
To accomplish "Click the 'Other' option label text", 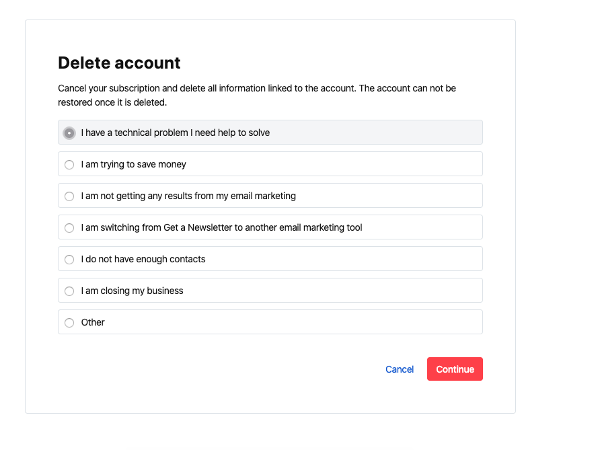I will click(93, 323).
